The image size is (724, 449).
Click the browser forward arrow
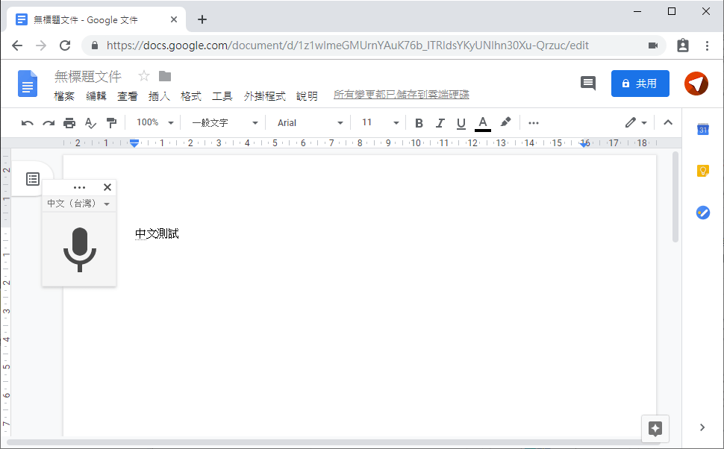tap(41, 45)
